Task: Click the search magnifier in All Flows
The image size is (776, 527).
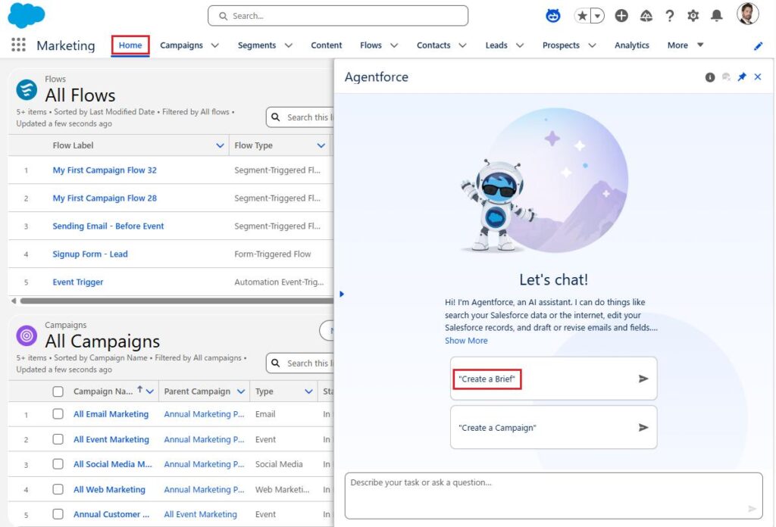Action: point(276,117)
